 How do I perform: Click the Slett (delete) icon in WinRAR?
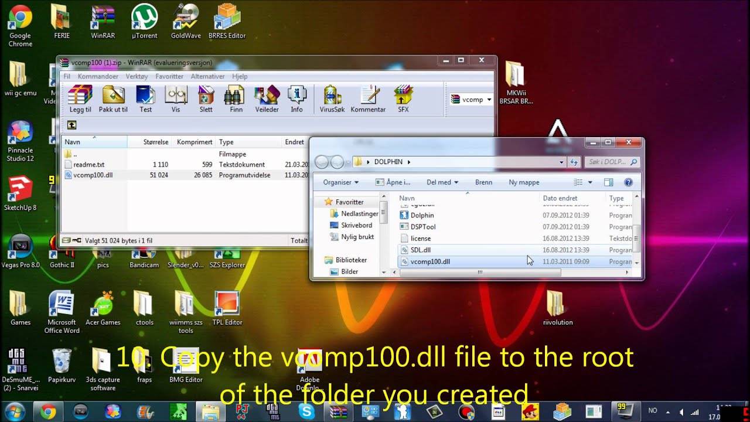(x=206, y=98)
